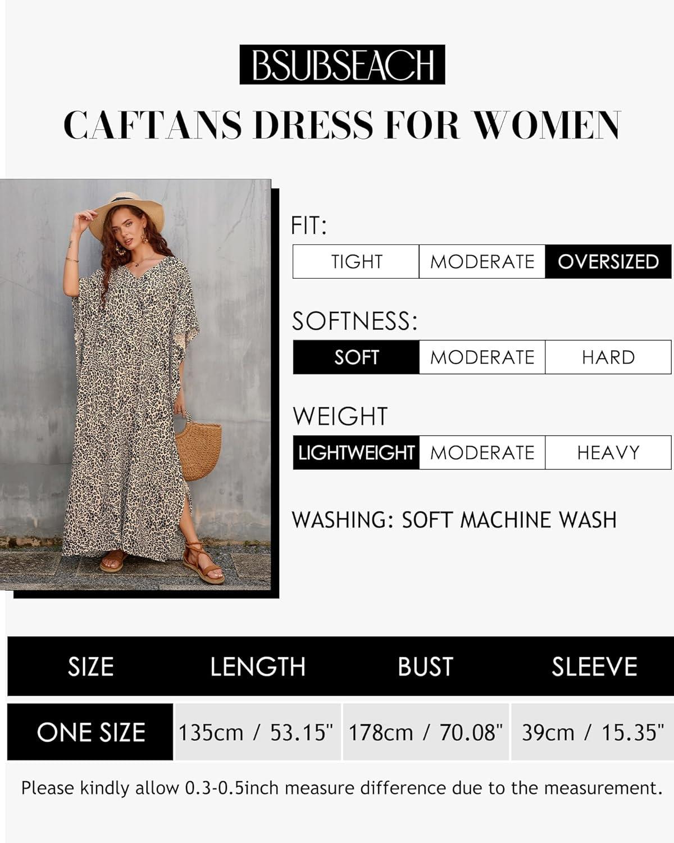The image size is (674, 843).
Task: Select the TIGHT fit option
Action: pos(356,261)
